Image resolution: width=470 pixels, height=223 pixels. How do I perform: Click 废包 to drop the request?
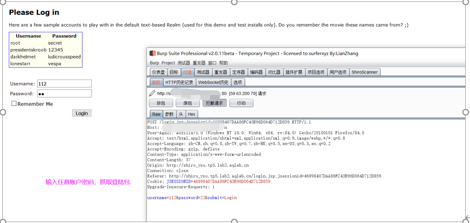(188, 103)
